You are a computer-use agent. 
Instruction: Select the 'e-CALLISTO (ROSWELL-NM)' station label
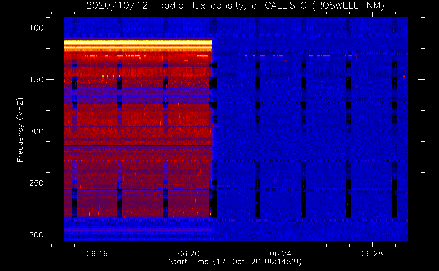pos(318,5)
